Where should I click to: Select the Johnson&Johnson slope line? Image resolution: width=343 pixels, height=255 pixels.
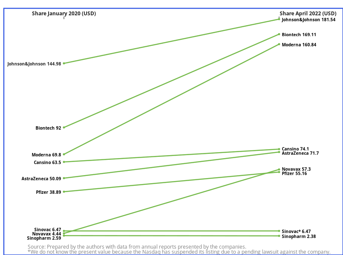(170, 41)
